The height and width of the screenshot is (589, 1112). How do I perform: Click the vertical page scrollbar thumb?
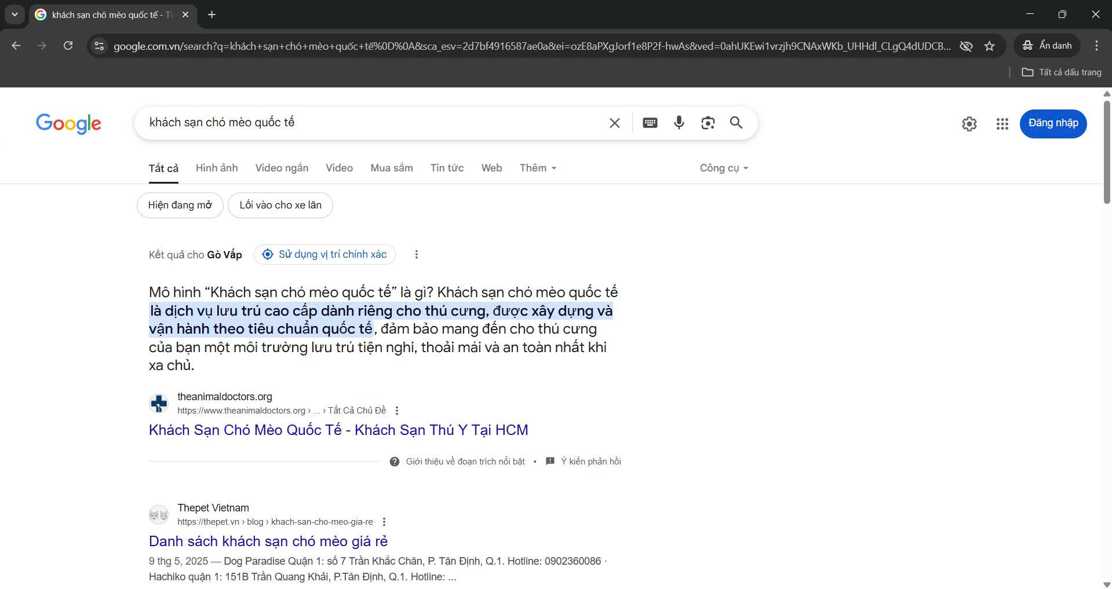[1107, 152]
